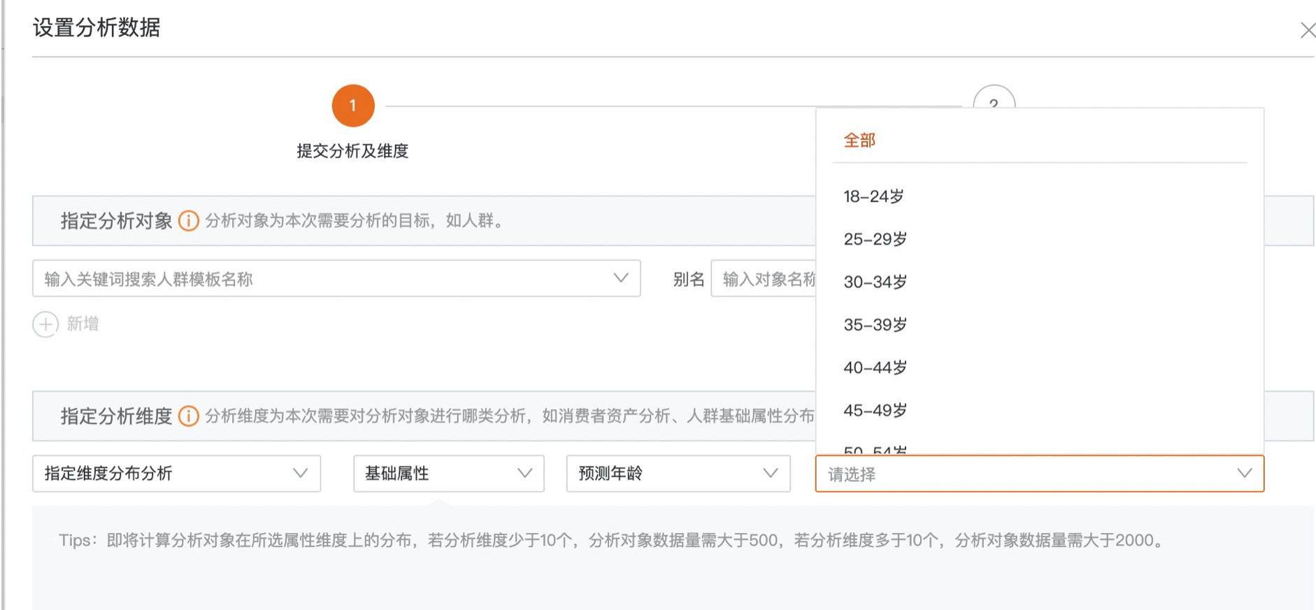Open the 预测年龄 dropdown
The image size is (1316, 610).
[678, 474]
